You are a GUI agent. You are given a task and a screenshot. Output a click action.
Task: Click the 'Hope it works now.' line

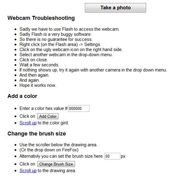pyautogui.click(x=38, y=85)
